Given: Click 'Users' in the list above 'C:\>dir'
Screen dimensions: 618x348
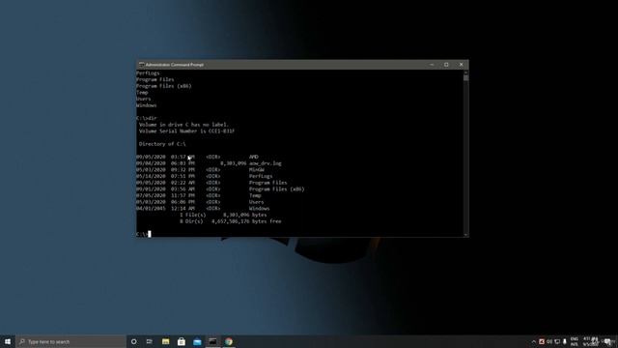Looking at the screenshot, I should [x=144, y=99].
